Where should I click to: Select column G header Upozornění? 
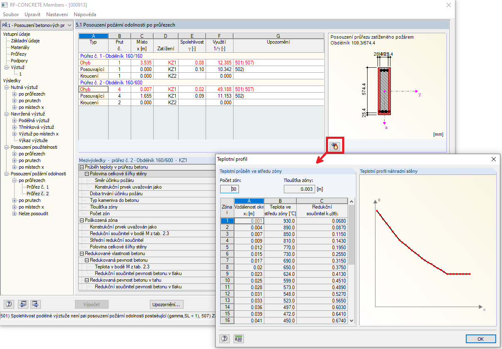coord(278,36)
